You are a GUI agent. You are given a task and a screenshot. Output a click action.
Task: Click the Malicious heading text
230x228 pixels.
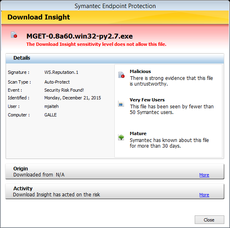pos(140,71)
